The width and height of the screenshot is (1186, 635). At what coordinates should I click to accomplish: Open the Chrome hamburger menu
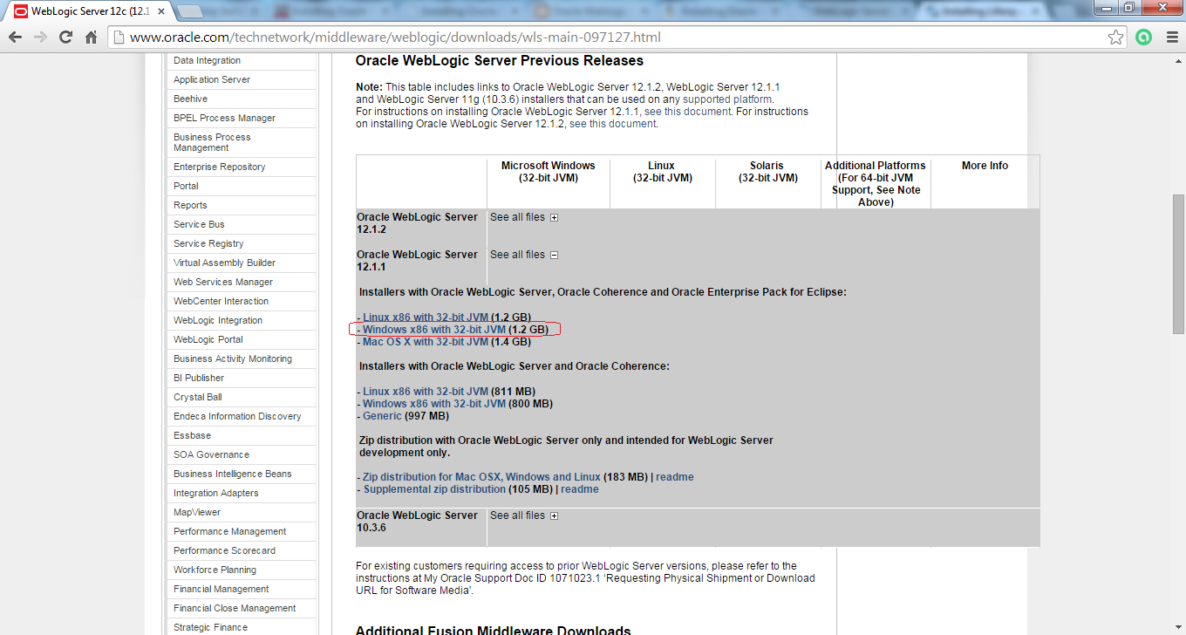tap(1169, 37)
